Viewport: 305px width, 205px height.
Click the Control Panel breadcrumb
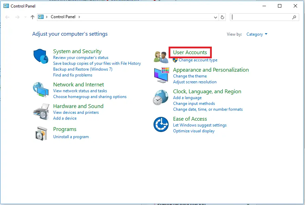coord(63,17)
